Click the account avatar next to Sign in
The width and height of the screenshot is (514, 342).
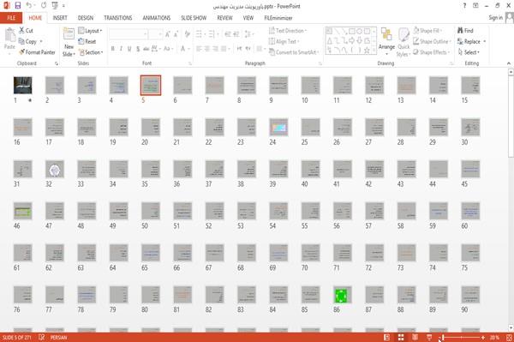pyautogui.click(x=510, y=18)
